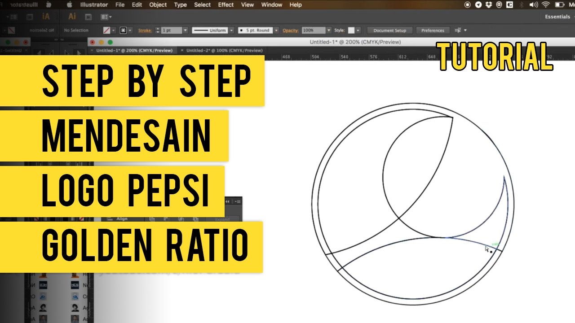Screen dimensions: 575x323
Task: Open the Align panel options menu icon
Action: click(238, 201)
